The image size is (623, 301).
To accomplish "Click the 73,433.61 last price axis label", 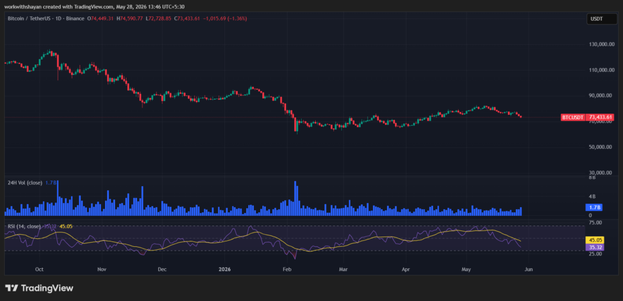I will (601, 117).
